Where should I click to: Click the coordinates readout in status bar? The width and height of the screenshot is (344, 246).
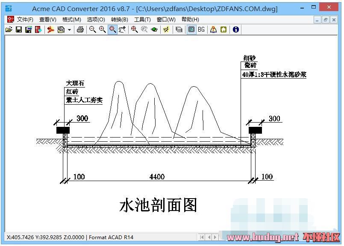pos(45,237)
